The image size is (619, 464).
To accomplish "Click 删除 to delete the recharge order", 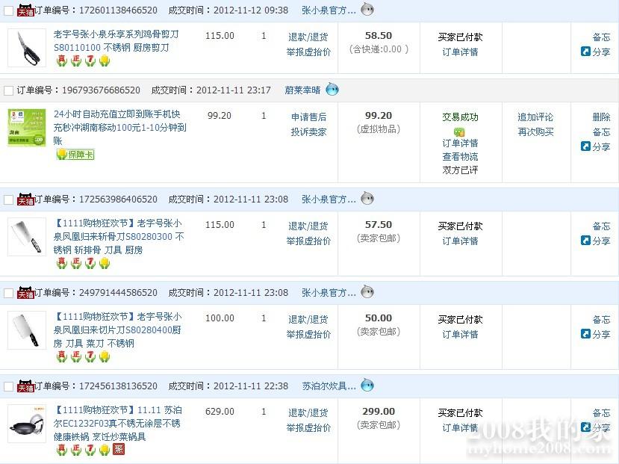I will [601, 117].
